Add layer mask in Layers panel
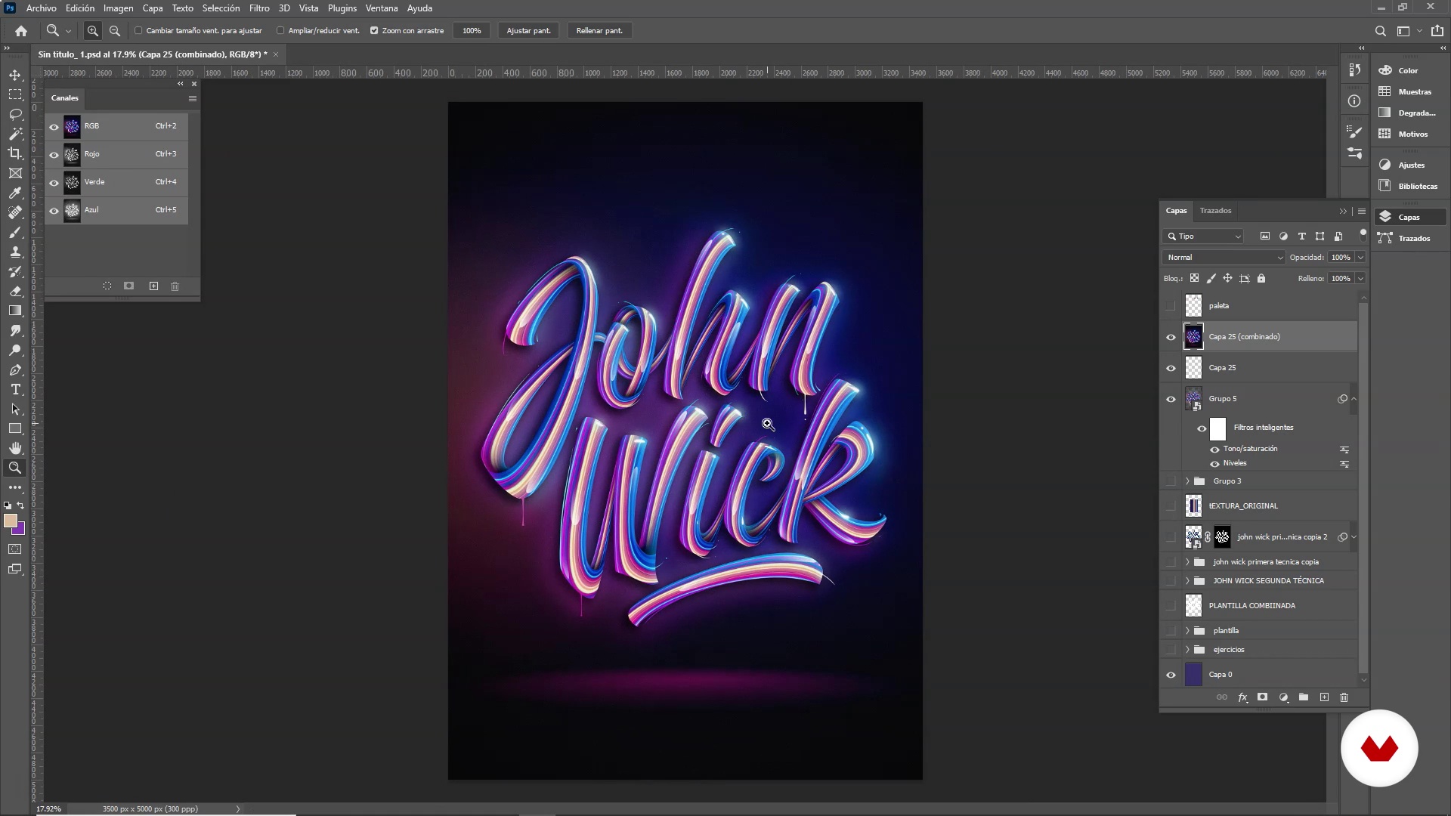 tap(1262, 697)
